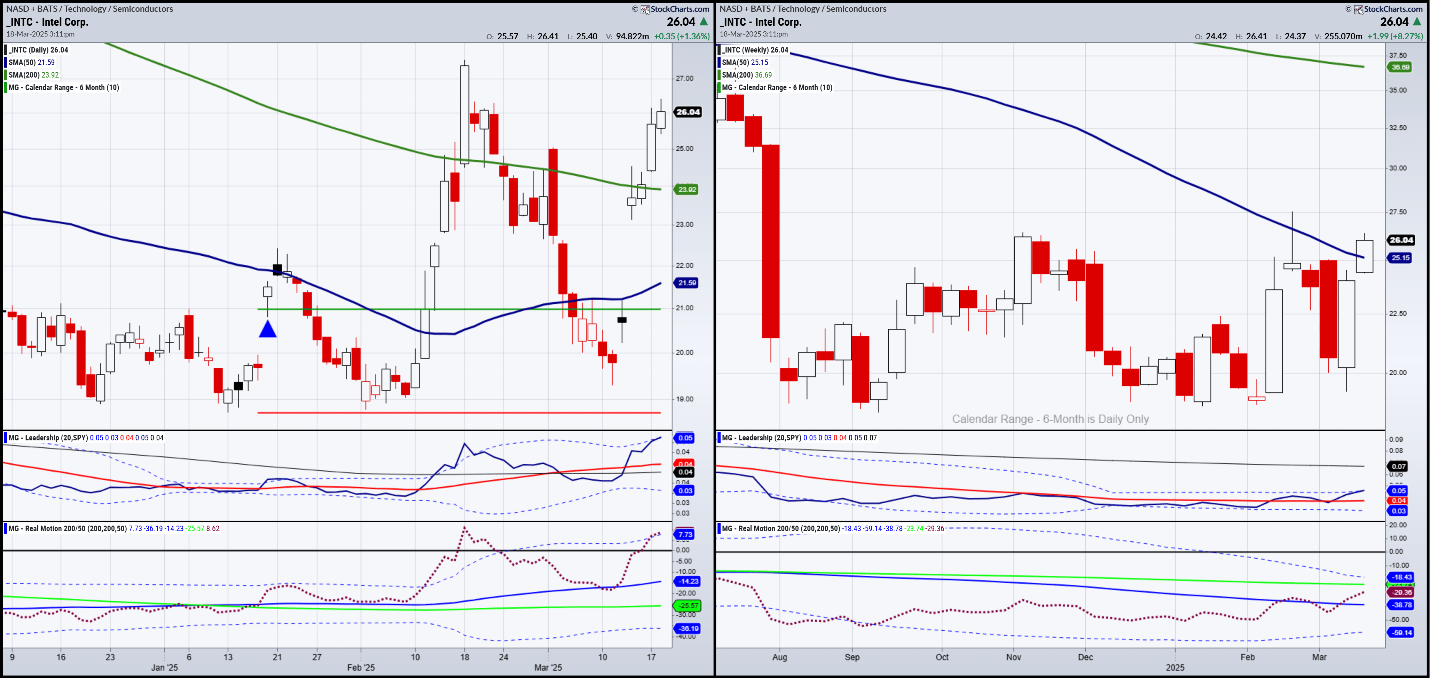Click the 37.50 price level on the weekly axis
The height and width of the screenshot is (679, 1430).
click(x=1398, y=55)
